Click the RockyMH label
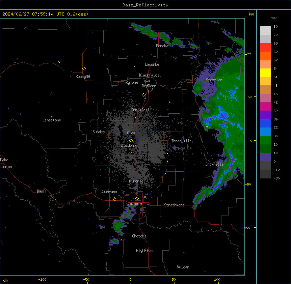The width and height of the screenshot is (291, 284). [83, 77]
